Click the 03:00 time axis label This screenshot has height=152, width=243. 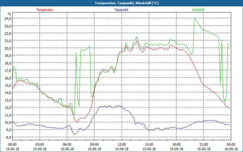[40, 145]
